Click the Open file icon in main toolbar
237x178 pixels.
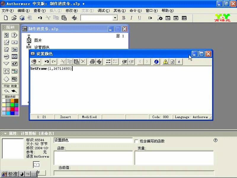pyautogui.click(x=14, y=18)
